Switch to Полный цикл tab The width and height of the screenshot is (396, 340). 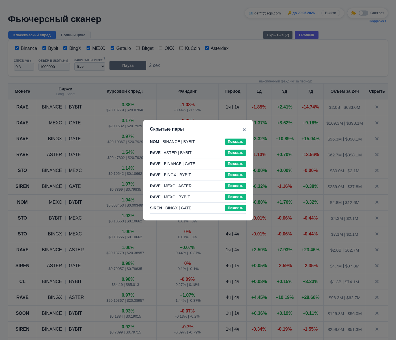point(73,35)
